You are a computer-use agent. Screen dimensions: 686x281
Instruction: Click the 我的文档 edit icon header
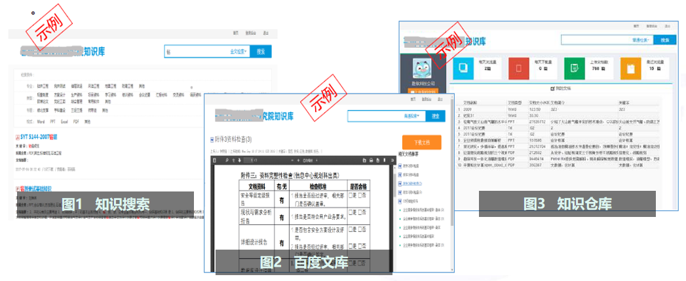pyautogui.click(x=552, y=88)
